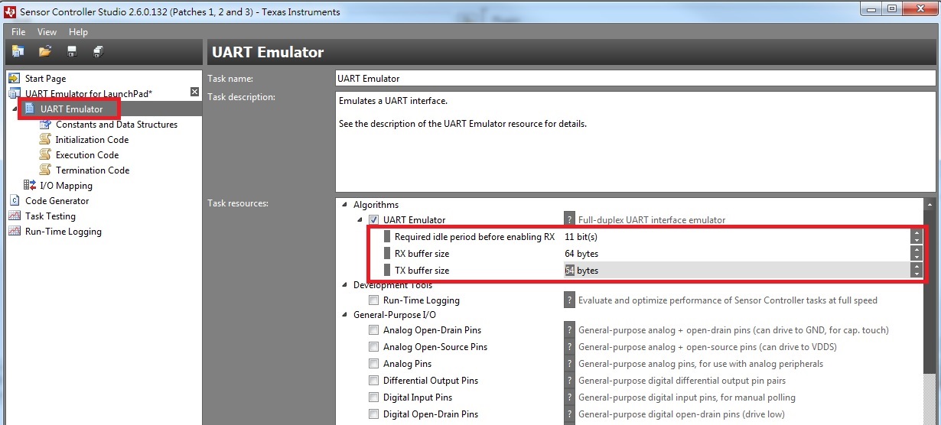Open help for Analog Pins
941x425 pixels.
[x=569, y=364]
